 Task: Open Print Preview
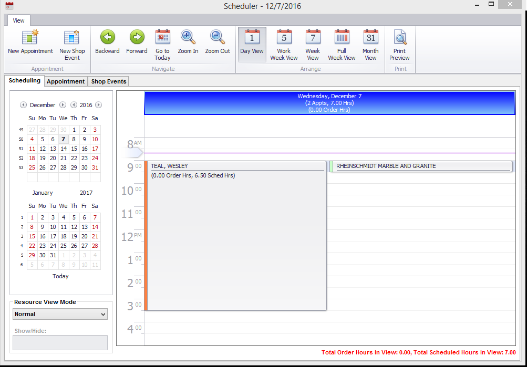coord(400,44)
